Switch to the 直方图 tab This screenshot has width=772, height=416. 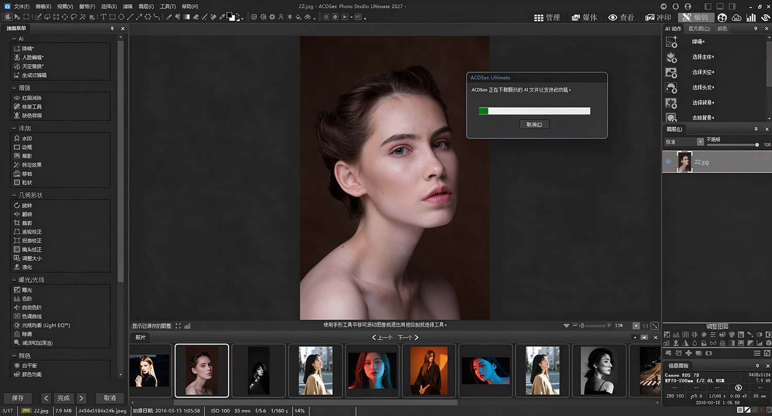pos(699,29)
